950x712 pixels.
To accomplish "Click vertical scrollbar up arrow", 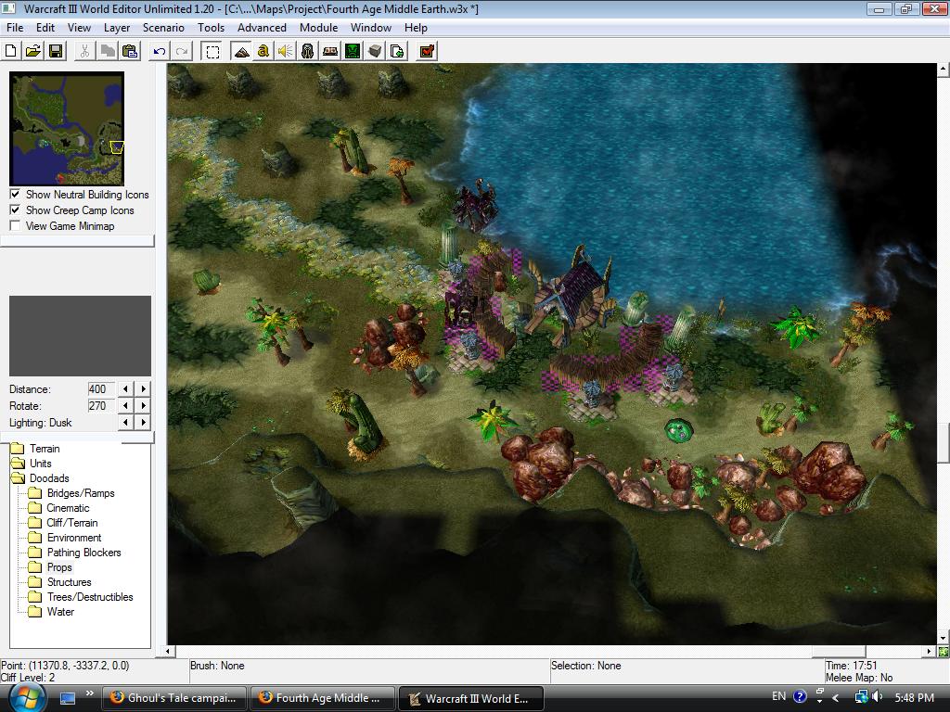I will (944, 69).
